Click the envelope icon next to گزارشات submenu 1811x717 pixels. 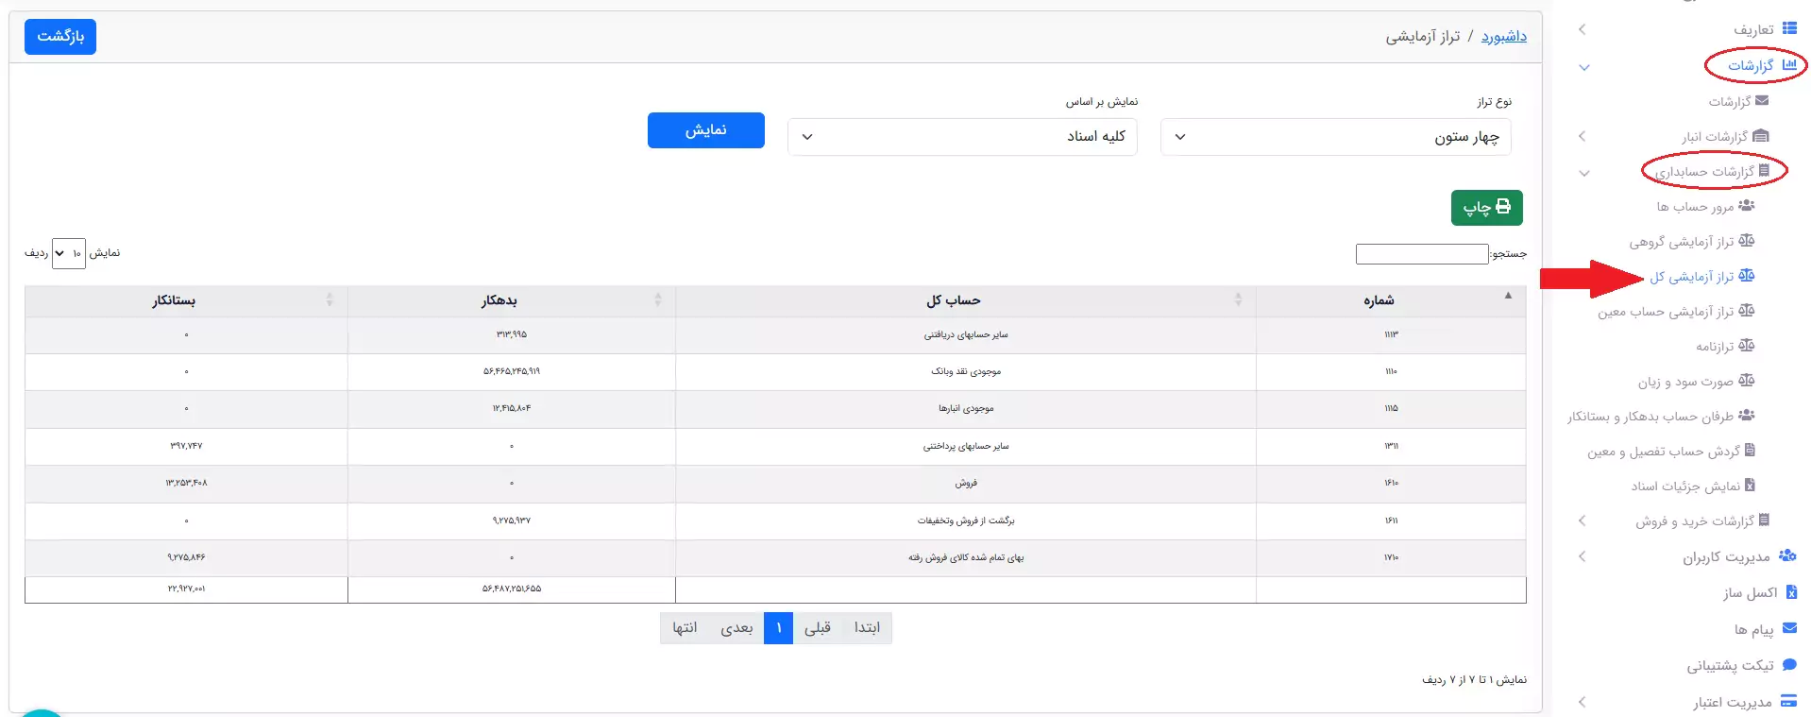point(1762,100)
